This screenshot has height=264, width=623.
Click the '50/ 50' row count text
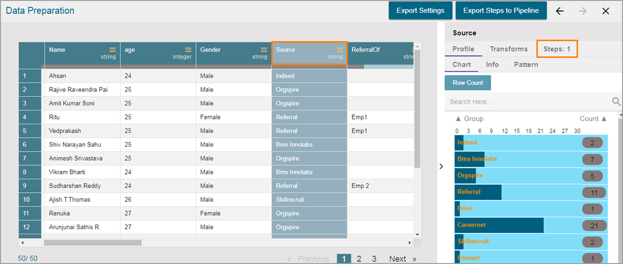coord(28,258)
